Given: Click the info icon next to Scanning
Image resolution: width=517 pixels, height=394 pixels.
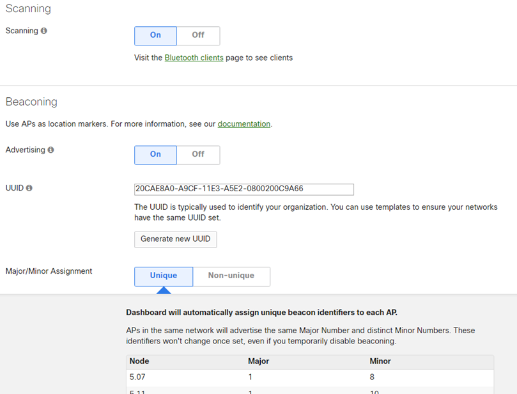Looking at the screenshot, I should [x=44, y=31].
